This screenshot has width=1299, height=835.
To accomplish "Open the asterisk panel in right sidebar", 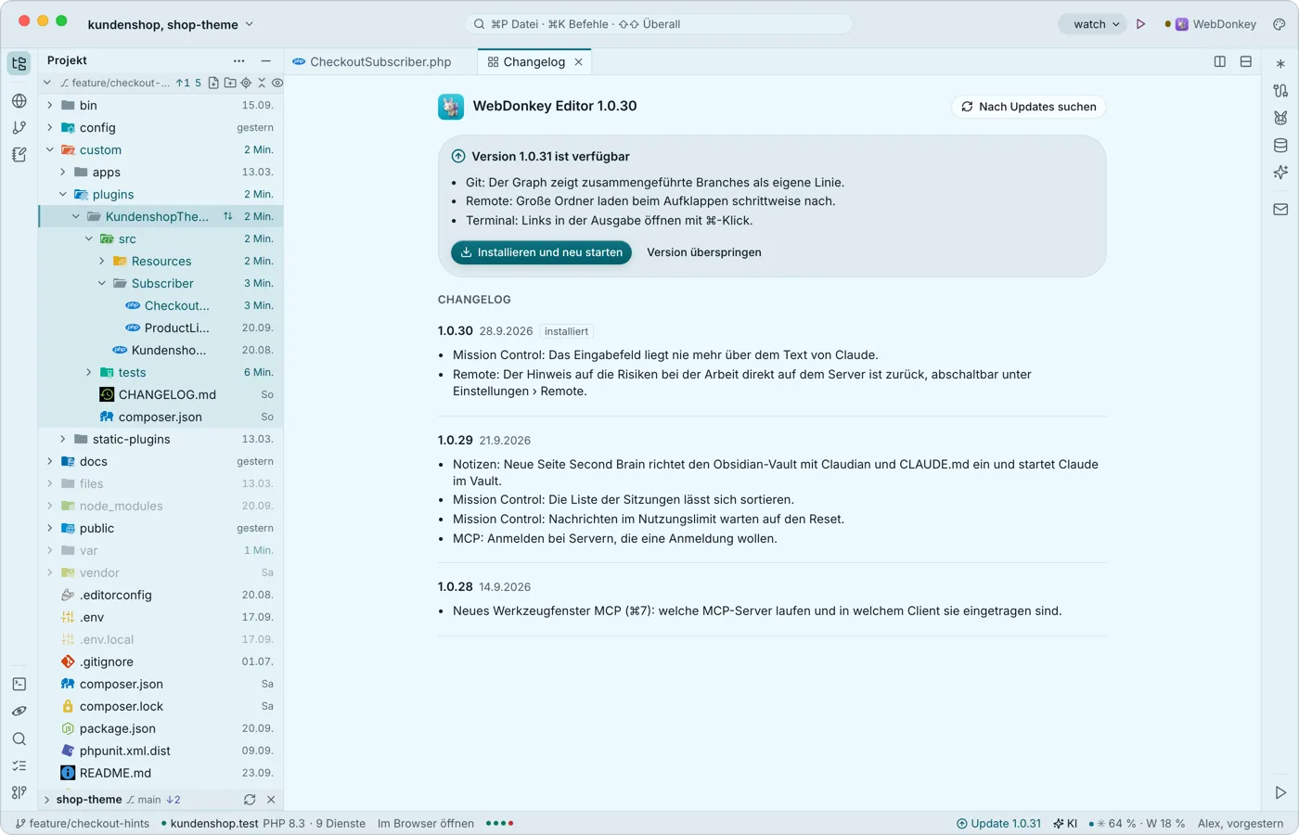I will point(1280,64).
